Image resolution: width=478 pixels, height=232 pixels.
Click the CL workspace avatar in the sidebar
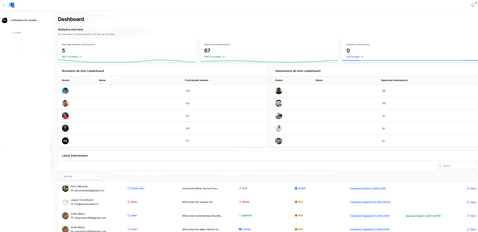pyautogui.click(x=5, y=20)
